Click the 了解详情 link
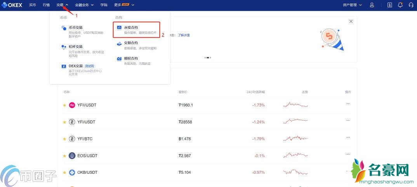Image resolution: width=417 pixels, height=187 pixels. [184, 35]
